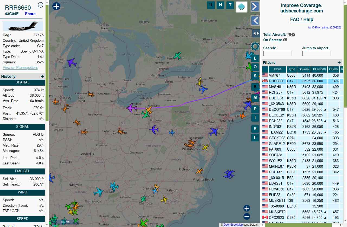Zoom out on the map
Viewport: 347px width, 227px height.
247,216
